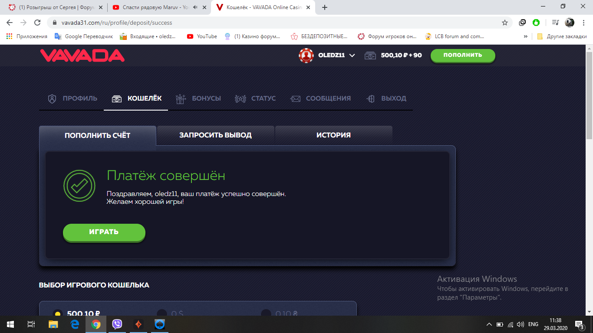The width and height of the screenshot is (593, 333).
Task: Close the Розыгрыш от Сергея tab
Action: [101, 7]
